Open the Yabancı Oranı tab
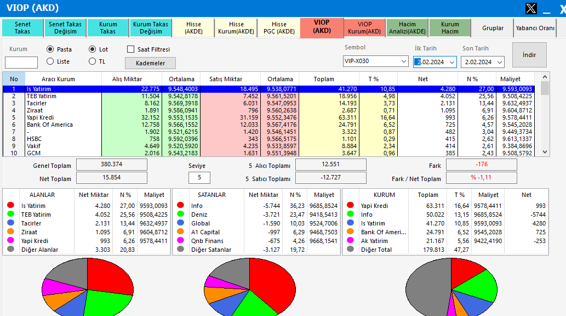Image resolution: width=566 pixels, height=316 pixels. (535, 28)
